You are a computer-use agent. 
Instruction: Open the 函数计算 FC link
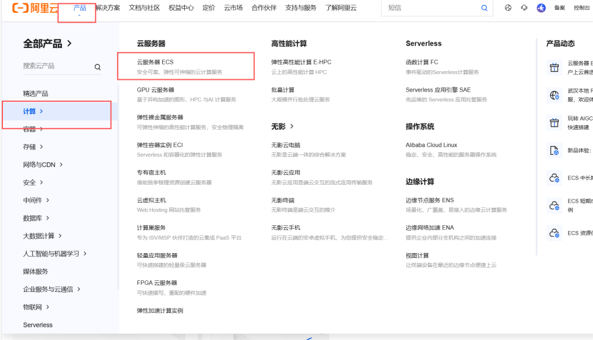point(422,62)
